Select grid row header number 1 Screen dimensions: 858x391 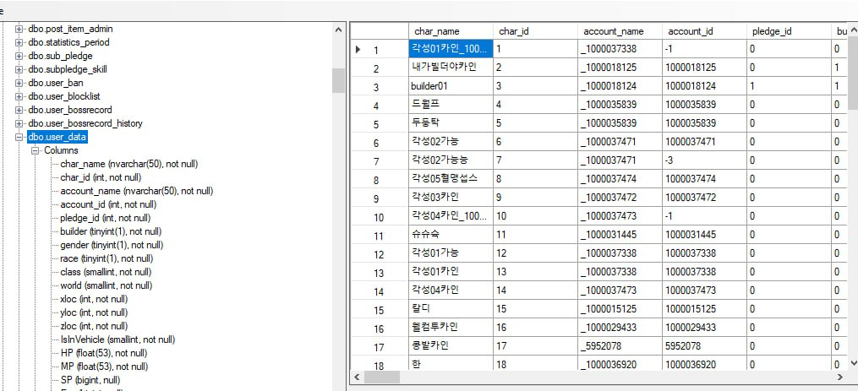tap(380, 49)
